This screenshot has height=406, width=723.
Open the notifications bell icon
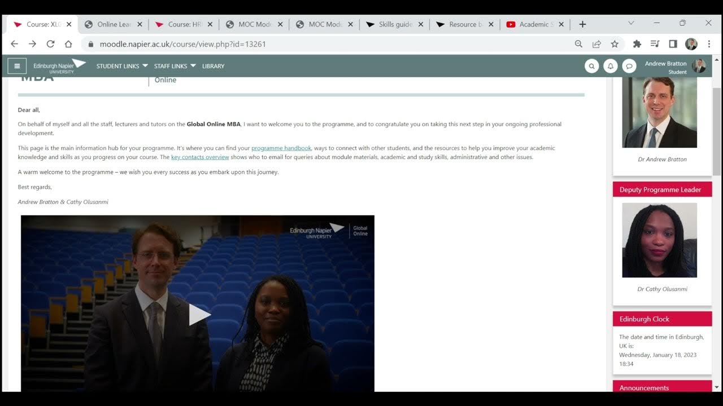tap(610, 66)
